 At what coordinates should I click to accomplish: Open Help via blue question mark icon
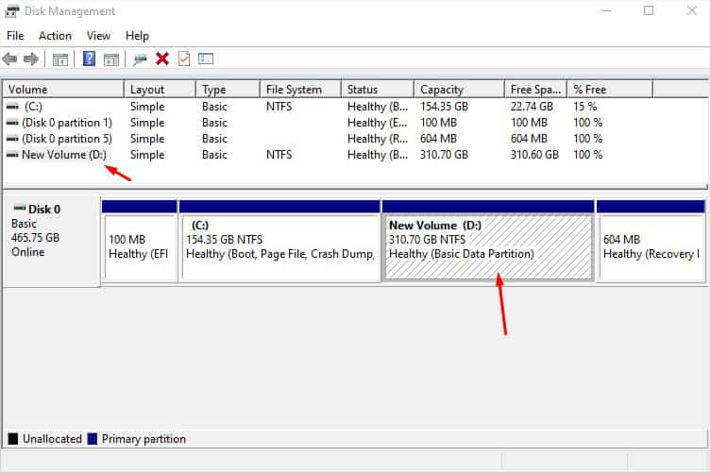[x=89, y=59]
